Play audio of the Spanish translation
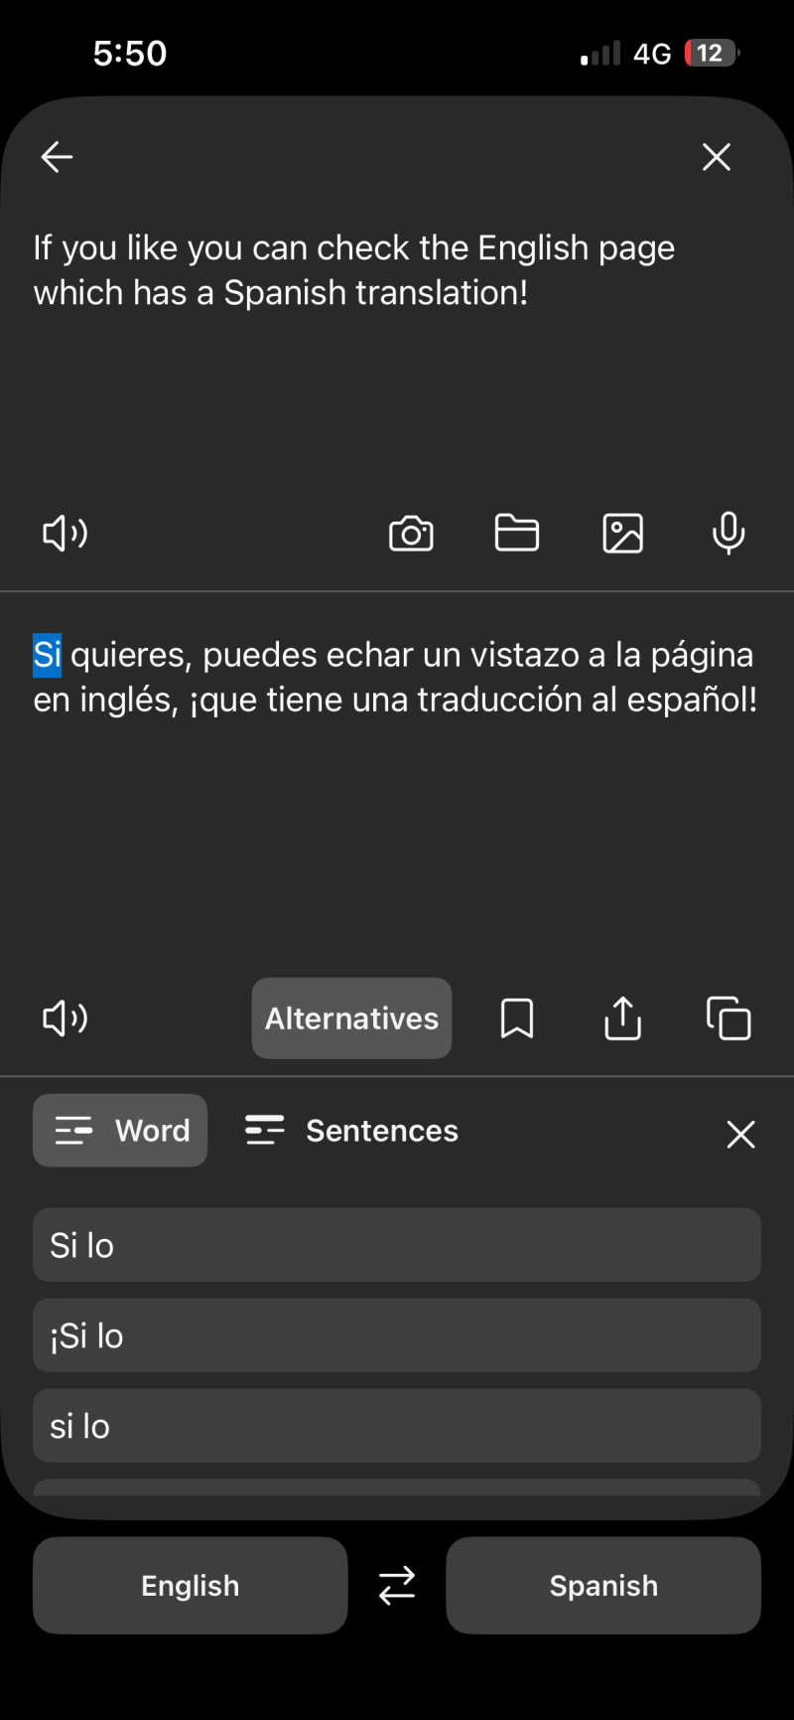Screen dimensions: 794x1720 (x=66, y=1018)
